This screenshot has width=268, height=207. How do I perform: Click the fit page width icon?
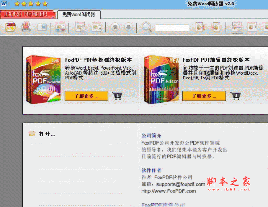237,28
